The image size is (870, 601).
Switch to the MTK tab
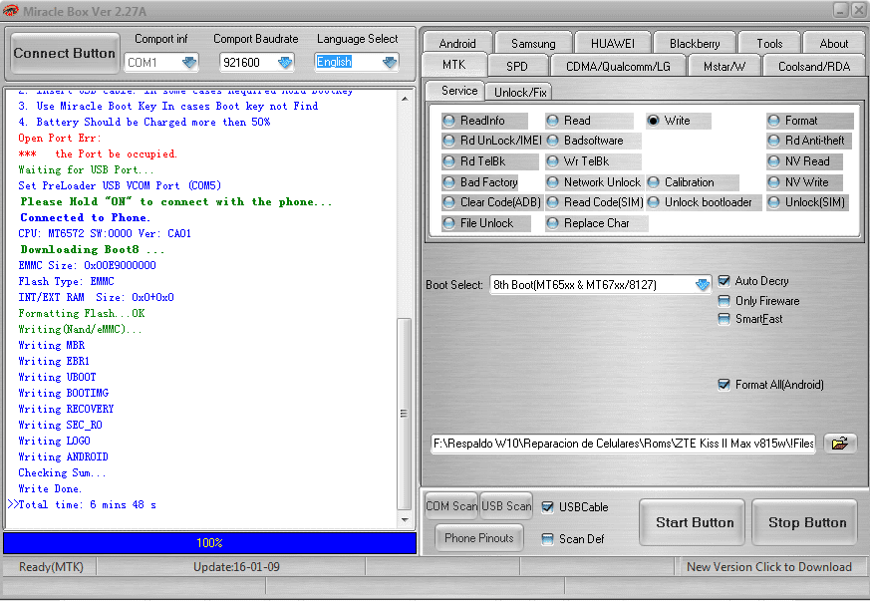[x=453, y=65]
